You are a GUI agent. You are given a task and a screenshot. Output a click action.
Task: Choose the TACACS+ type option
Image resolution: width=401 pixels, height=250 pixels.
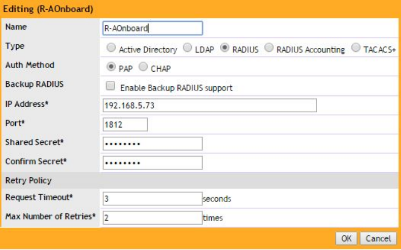point(356,48)
